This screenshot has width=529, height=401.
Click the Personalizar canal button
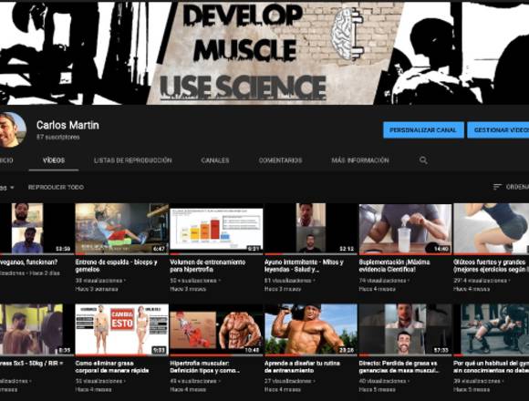423,130
